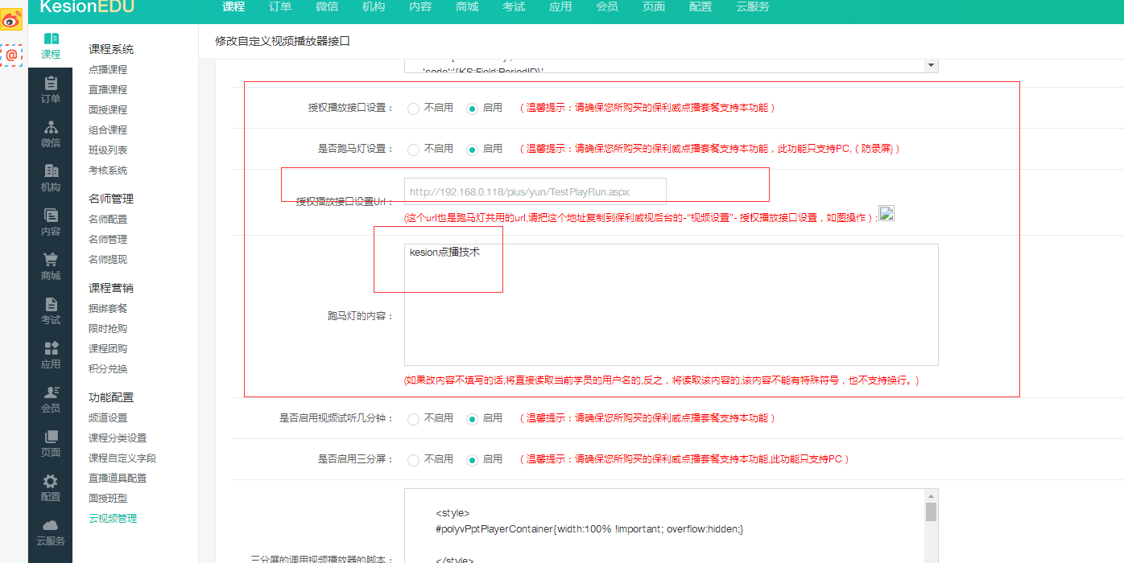
Task: Open the 课程 sidebar icon
Action: (51, 39)
